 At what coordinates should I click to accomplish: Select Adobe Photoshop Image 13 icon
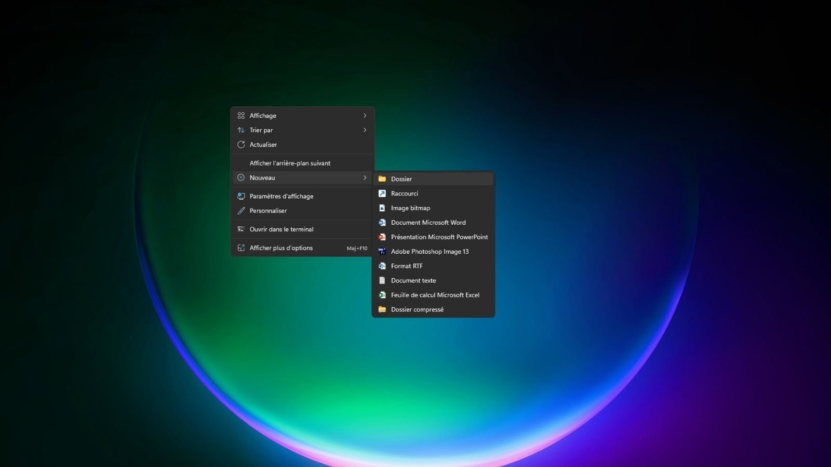[382, 251]
